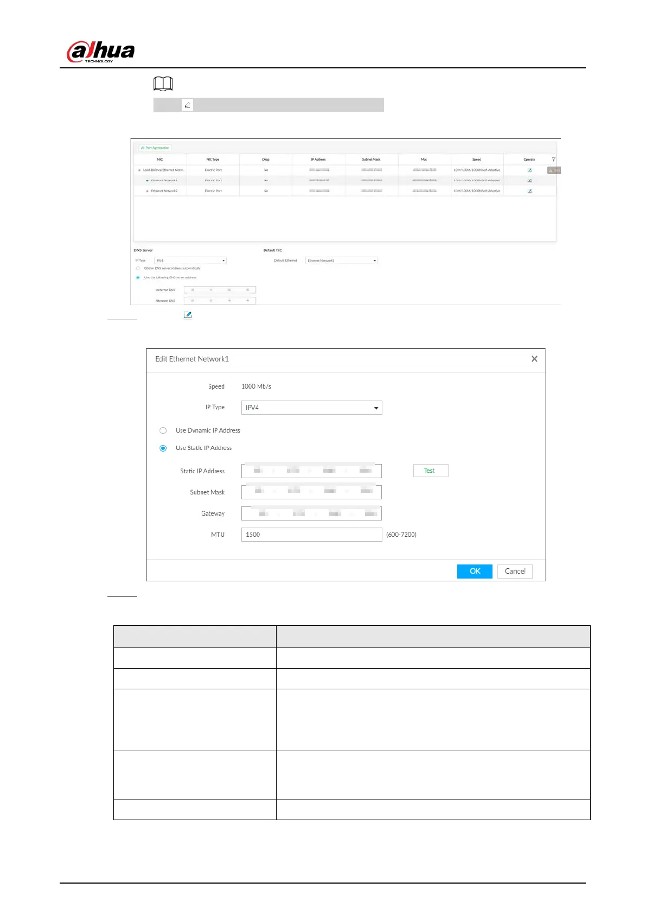Select Use Static IP Address option
The image size is (646, 914).
pos(163,448)
